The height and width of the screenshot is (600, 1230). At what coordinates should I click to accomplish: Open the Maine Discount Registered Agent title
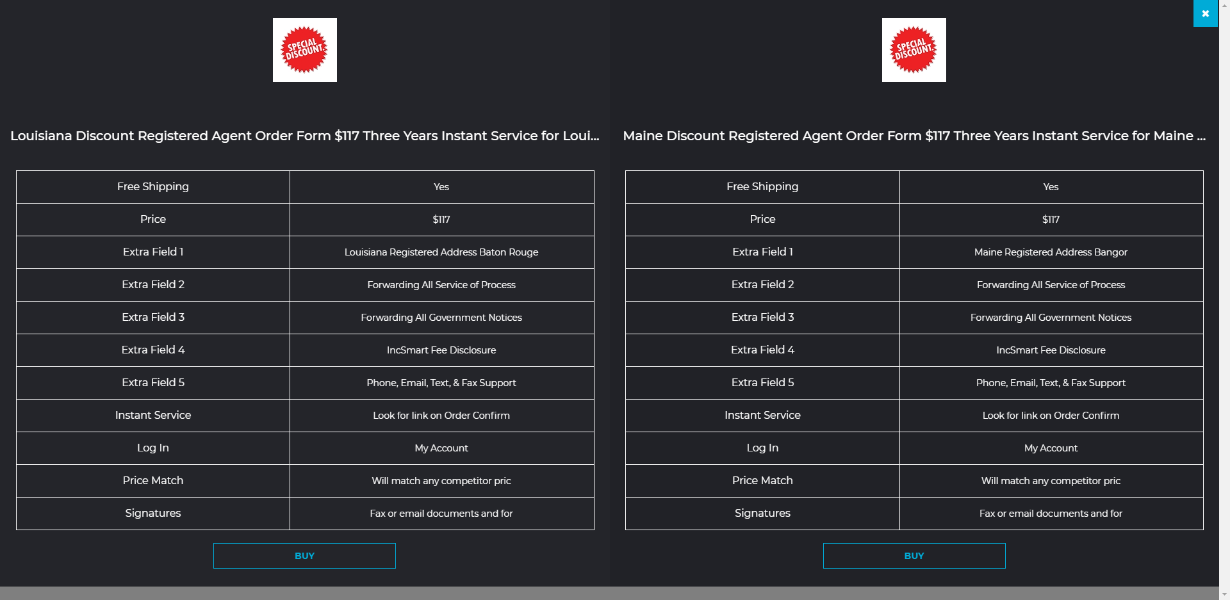pos(914,136)
